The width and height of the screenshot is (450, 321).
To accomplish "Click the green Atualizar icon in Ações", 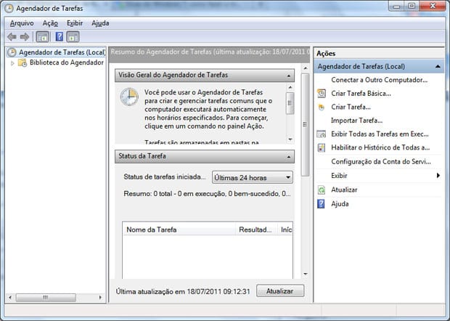I will [322, 190].
